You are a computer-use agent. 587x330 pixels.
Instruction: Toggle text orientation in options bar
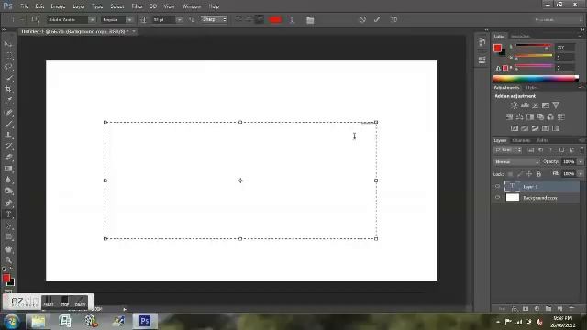(35, 19)
